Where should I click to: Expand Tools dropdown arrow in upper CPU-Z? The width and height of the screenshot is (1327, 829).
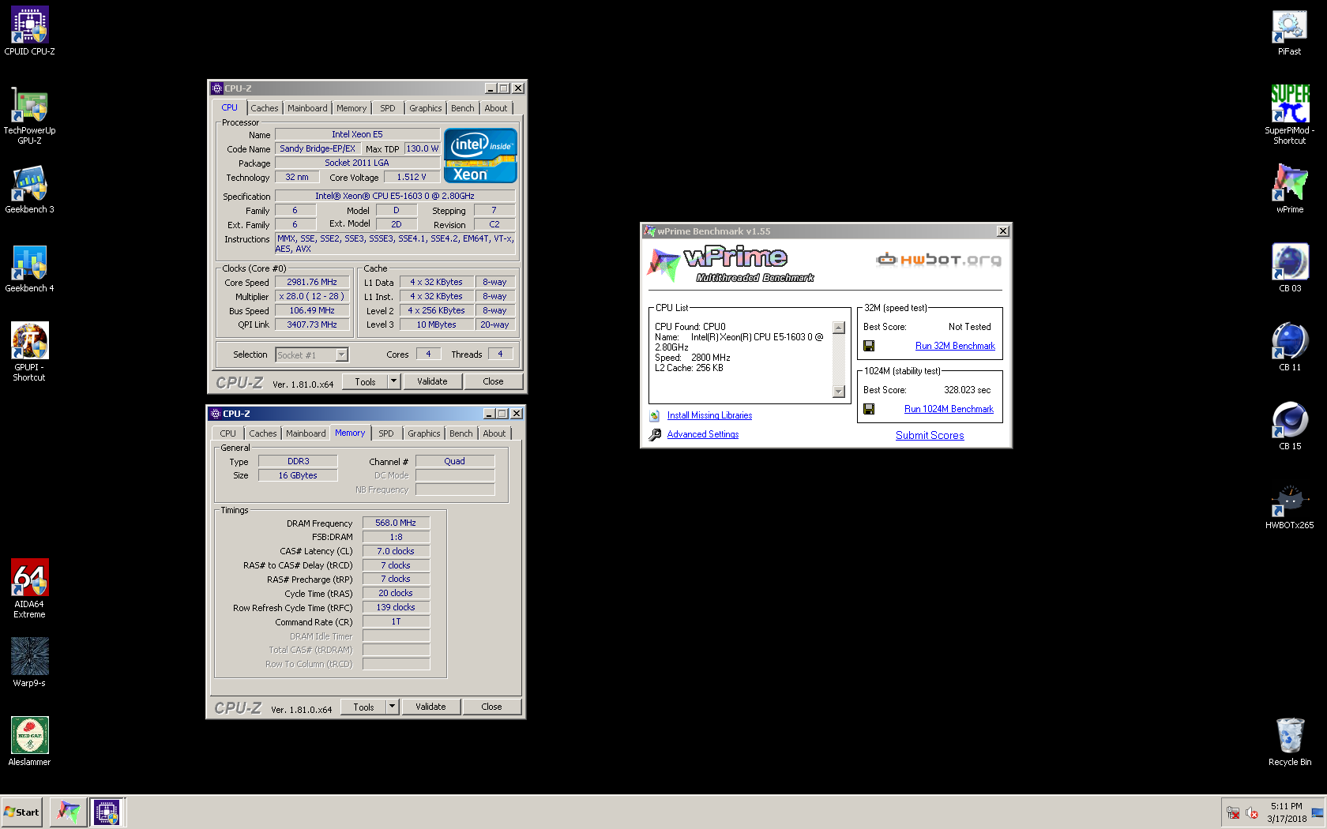click(393, 381)
